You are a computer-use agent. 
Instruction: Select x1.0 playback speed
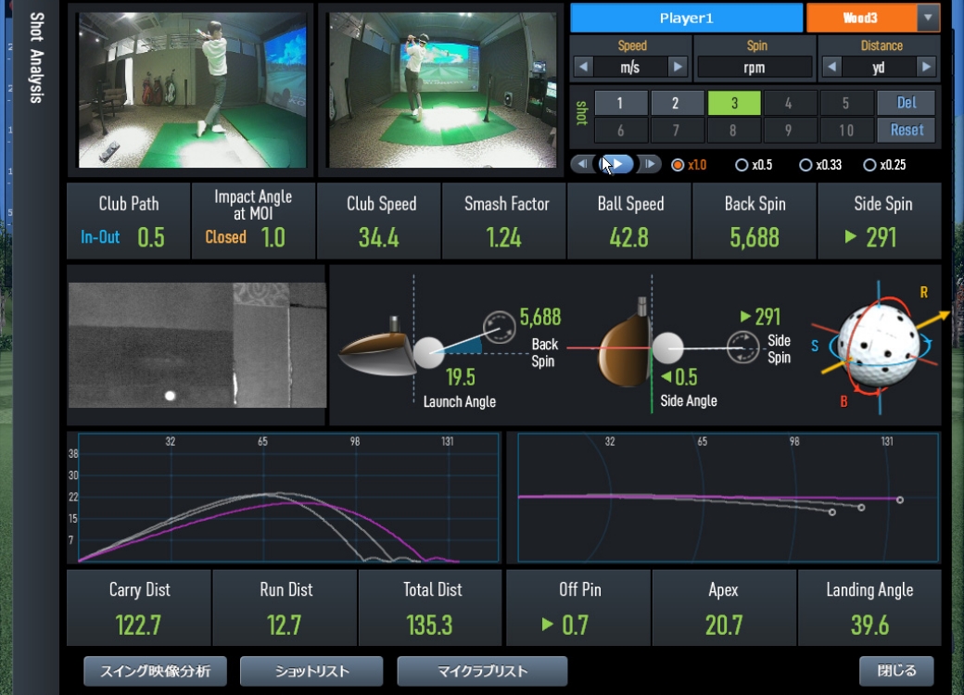pos(678,165)
